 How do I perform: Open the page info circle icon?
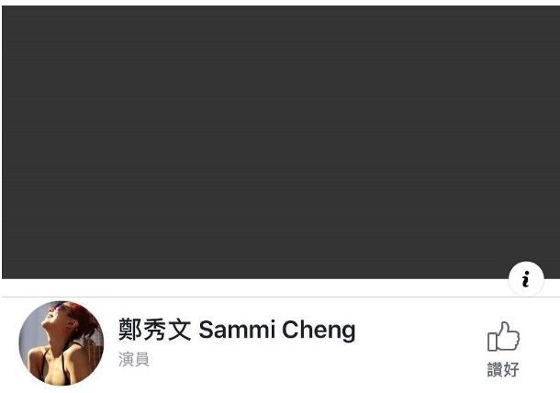click(526, 279)
